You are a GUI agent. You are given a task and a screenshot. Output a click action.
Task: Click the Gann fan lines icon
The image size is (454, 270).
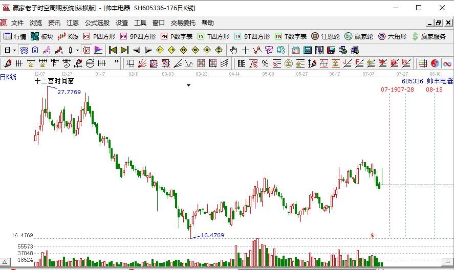pyautogui.click(x=142, y=64)
